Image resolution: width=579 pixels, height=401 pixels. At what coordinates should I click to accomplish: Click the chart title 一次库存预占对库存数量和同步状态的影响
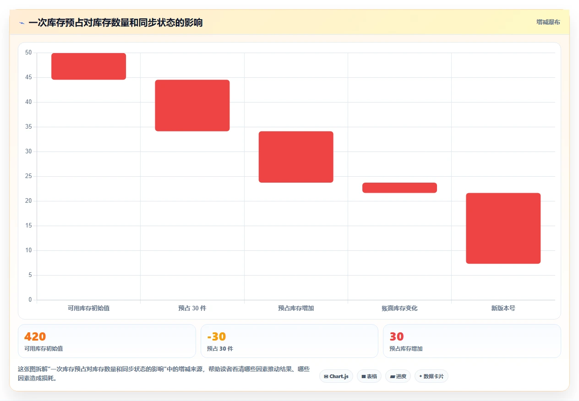(x=115, y=22)
